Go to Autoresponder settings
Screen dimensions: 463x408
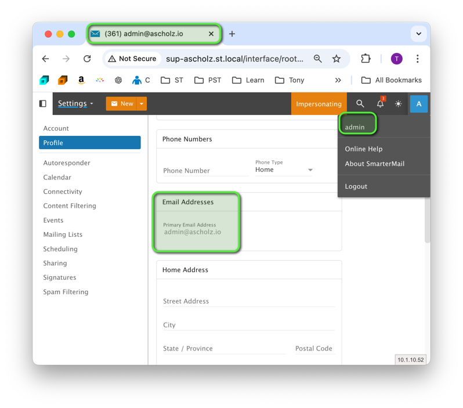(x=67, y=163)
